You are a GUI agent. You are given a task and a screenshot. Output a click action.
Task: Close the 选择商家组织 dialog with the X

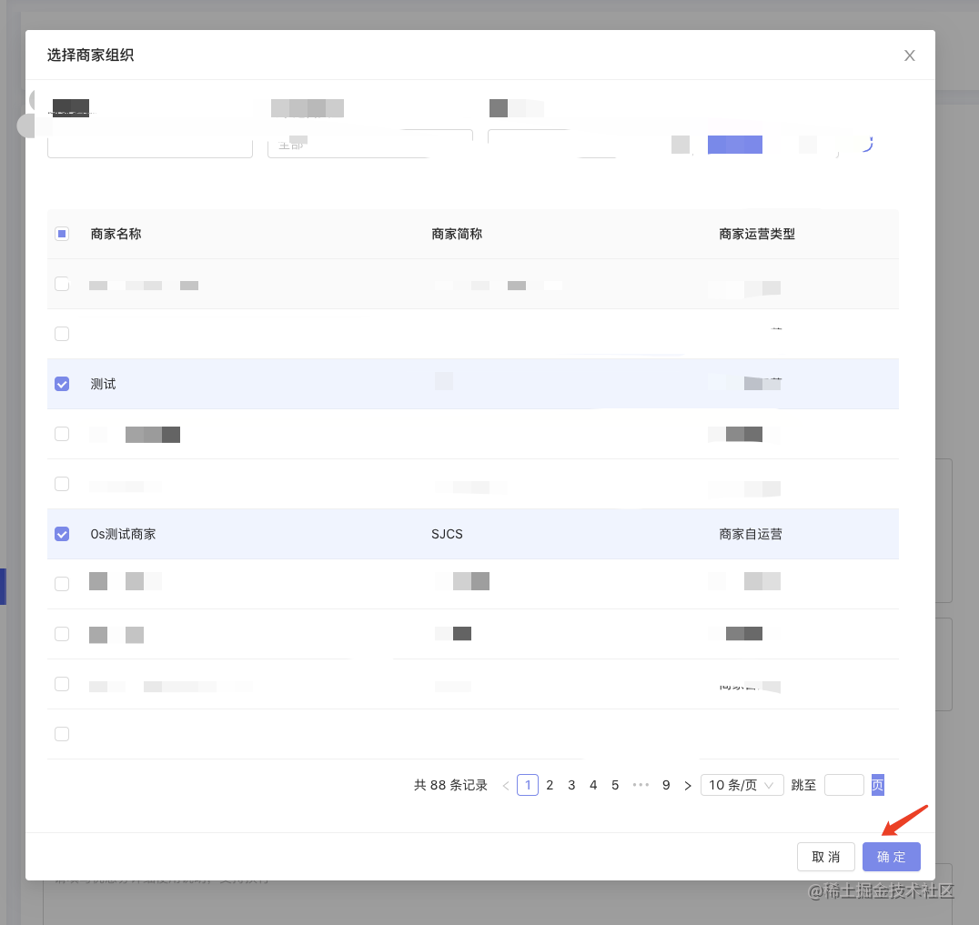tap(909, 55)
